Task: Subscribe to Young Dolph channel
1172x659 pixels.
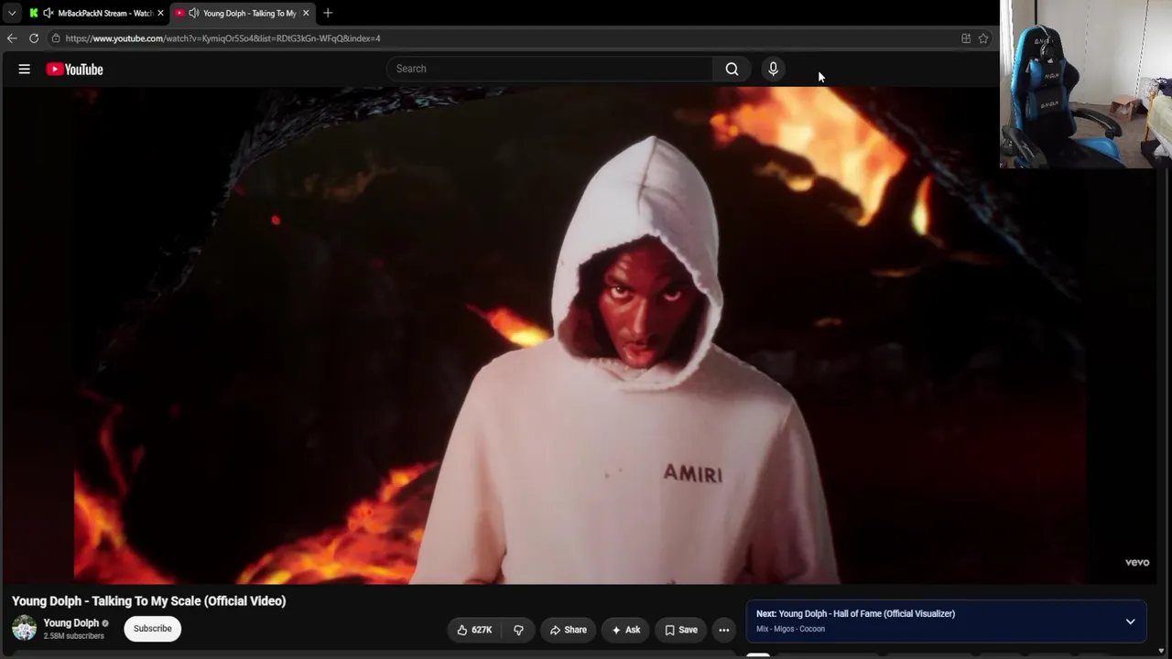Action: (153, 629)
